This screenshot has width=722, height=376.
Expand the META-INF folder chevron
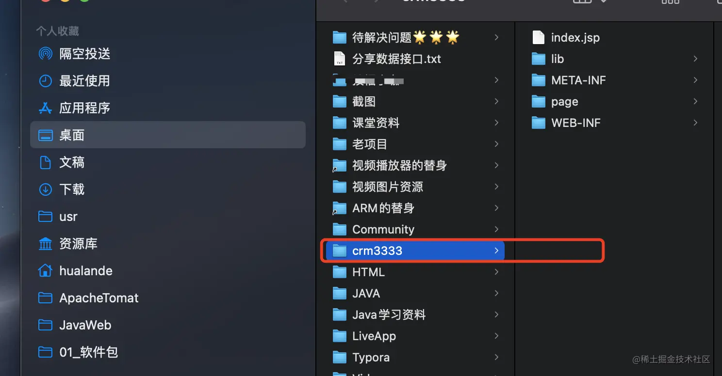coord(695,80)
